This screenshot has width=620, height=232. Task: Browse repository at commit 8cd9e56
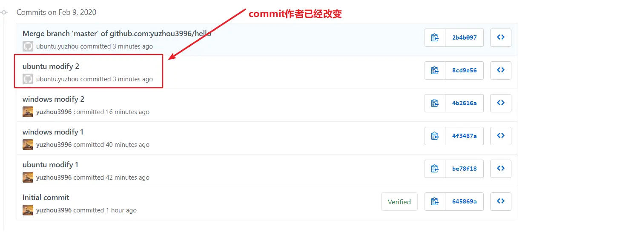click(501, 70)
